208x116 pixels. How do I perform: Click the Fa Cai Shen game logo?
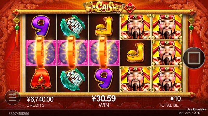click(x=104, y=7)
